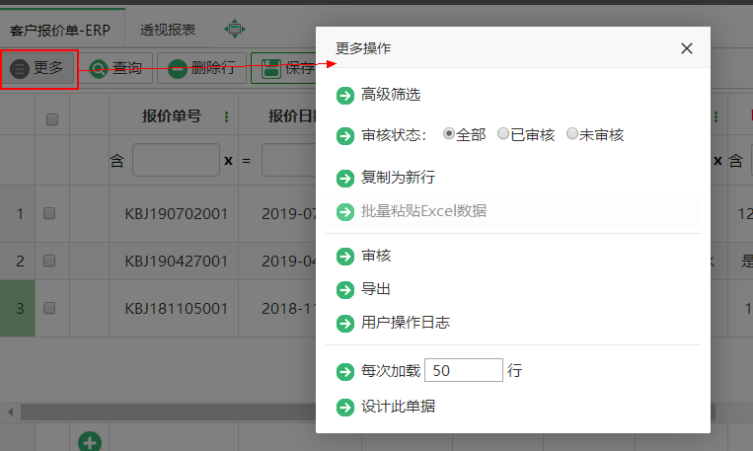Image resolution: width=753 pixels, height=451 pixels.
Task: Choose 审核 in the more actions list
Action: [376, 256]
